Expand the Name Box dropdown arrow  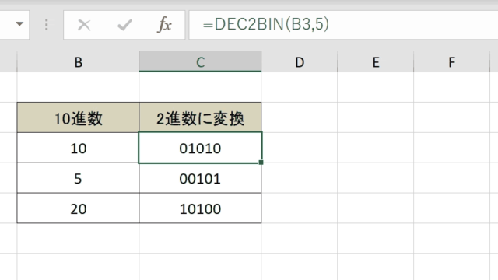coord(19,24)
